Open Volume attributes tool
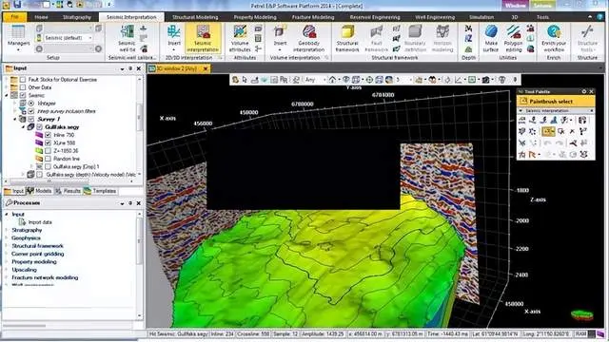609x342 pixels. pos(240,38)
